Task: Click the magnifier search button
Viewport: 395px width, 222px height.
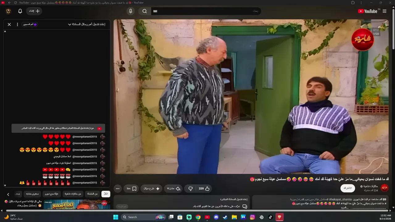Action: (144, 11)
